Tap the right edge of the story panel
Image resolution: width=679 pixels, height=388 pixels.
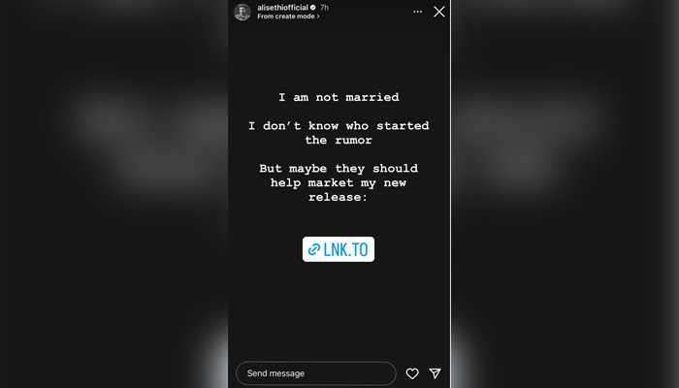[441, 194]
